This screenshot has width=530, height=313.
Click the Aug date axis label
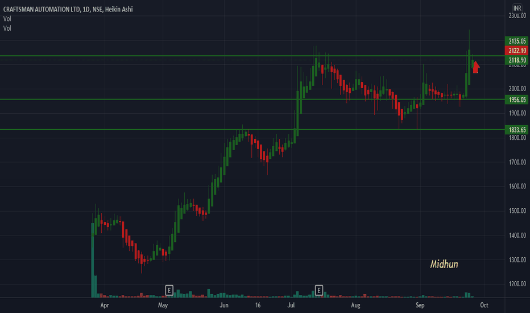point(355,305)
